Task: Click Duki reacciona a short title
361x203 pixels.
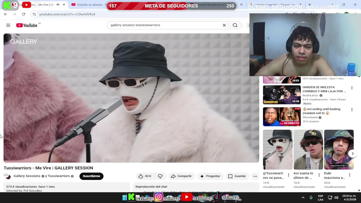Action: point(334,175)
